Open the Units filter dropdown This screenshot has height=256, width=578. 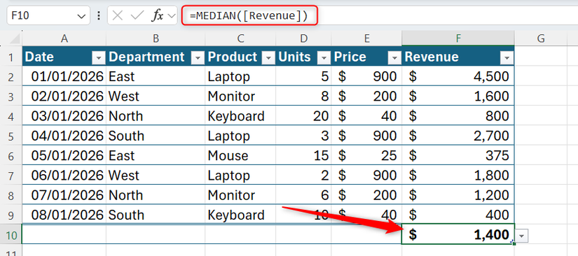[324, 58]
